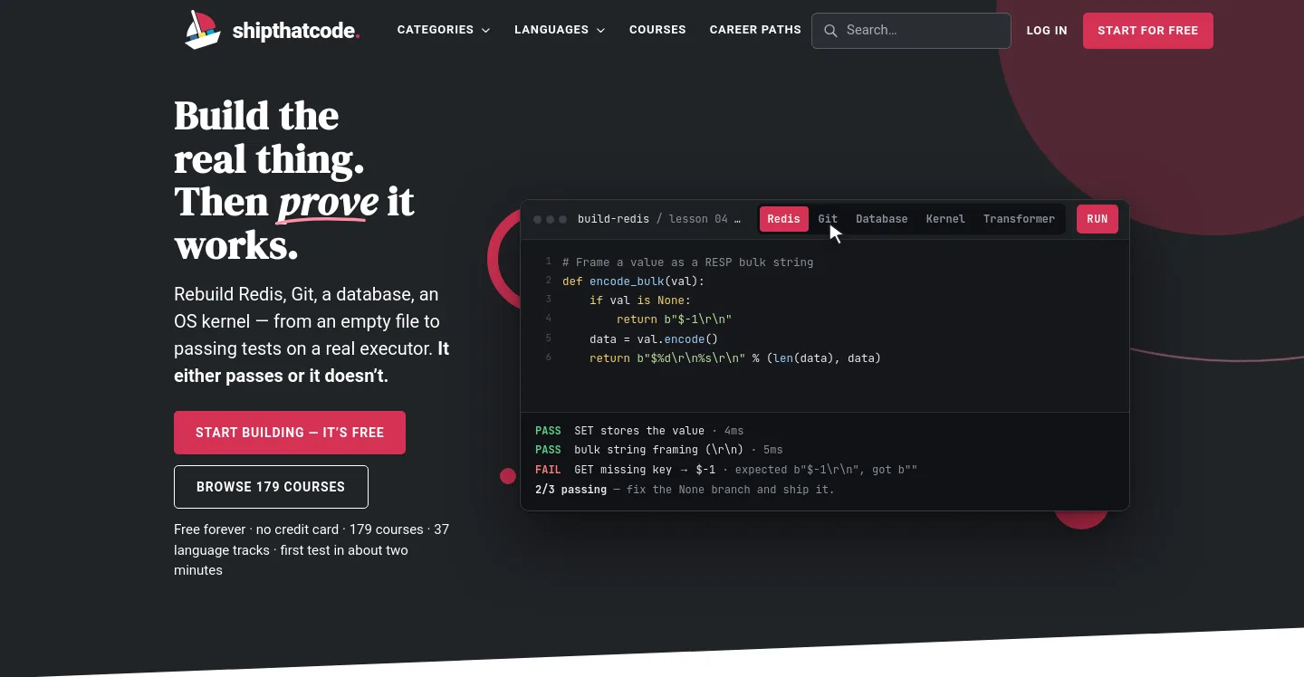The width and height of the screenshot is (1304, 677).
Task: Expand the Categories dropdown menu
Action: coord(444,30)
